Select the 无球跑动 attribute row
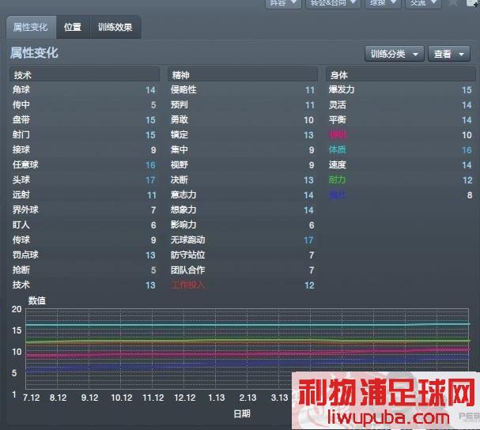The image size is (480, 430). pos(243,240)
